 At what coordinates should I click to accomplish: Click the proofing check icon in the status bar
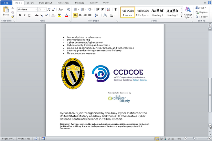[36, 138]
